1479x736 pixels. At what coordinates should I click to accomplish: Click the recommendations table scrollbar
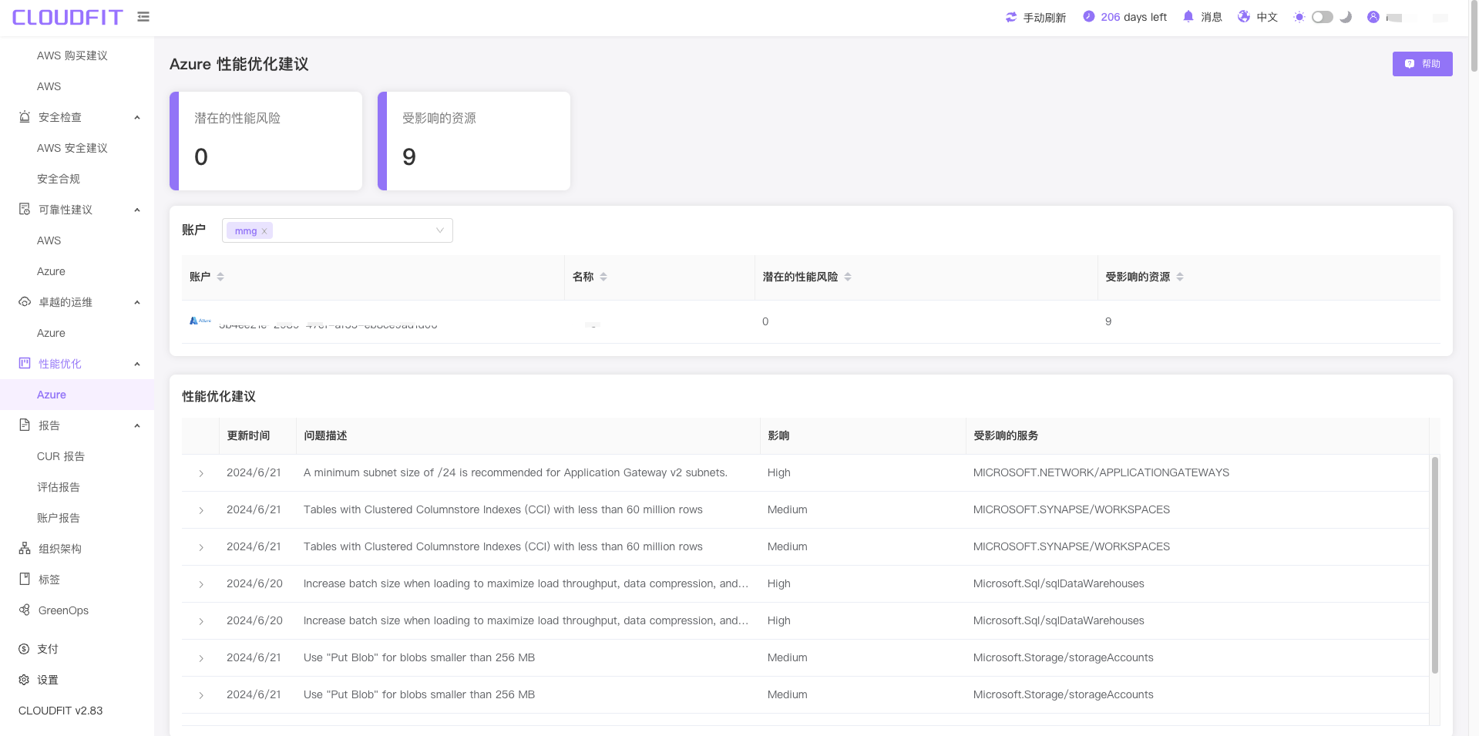click(1434, 565)
